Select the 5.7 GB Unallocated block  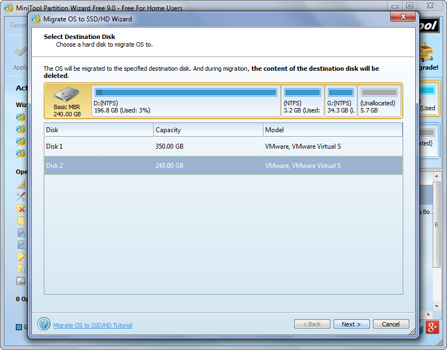[x=379, y=101]
